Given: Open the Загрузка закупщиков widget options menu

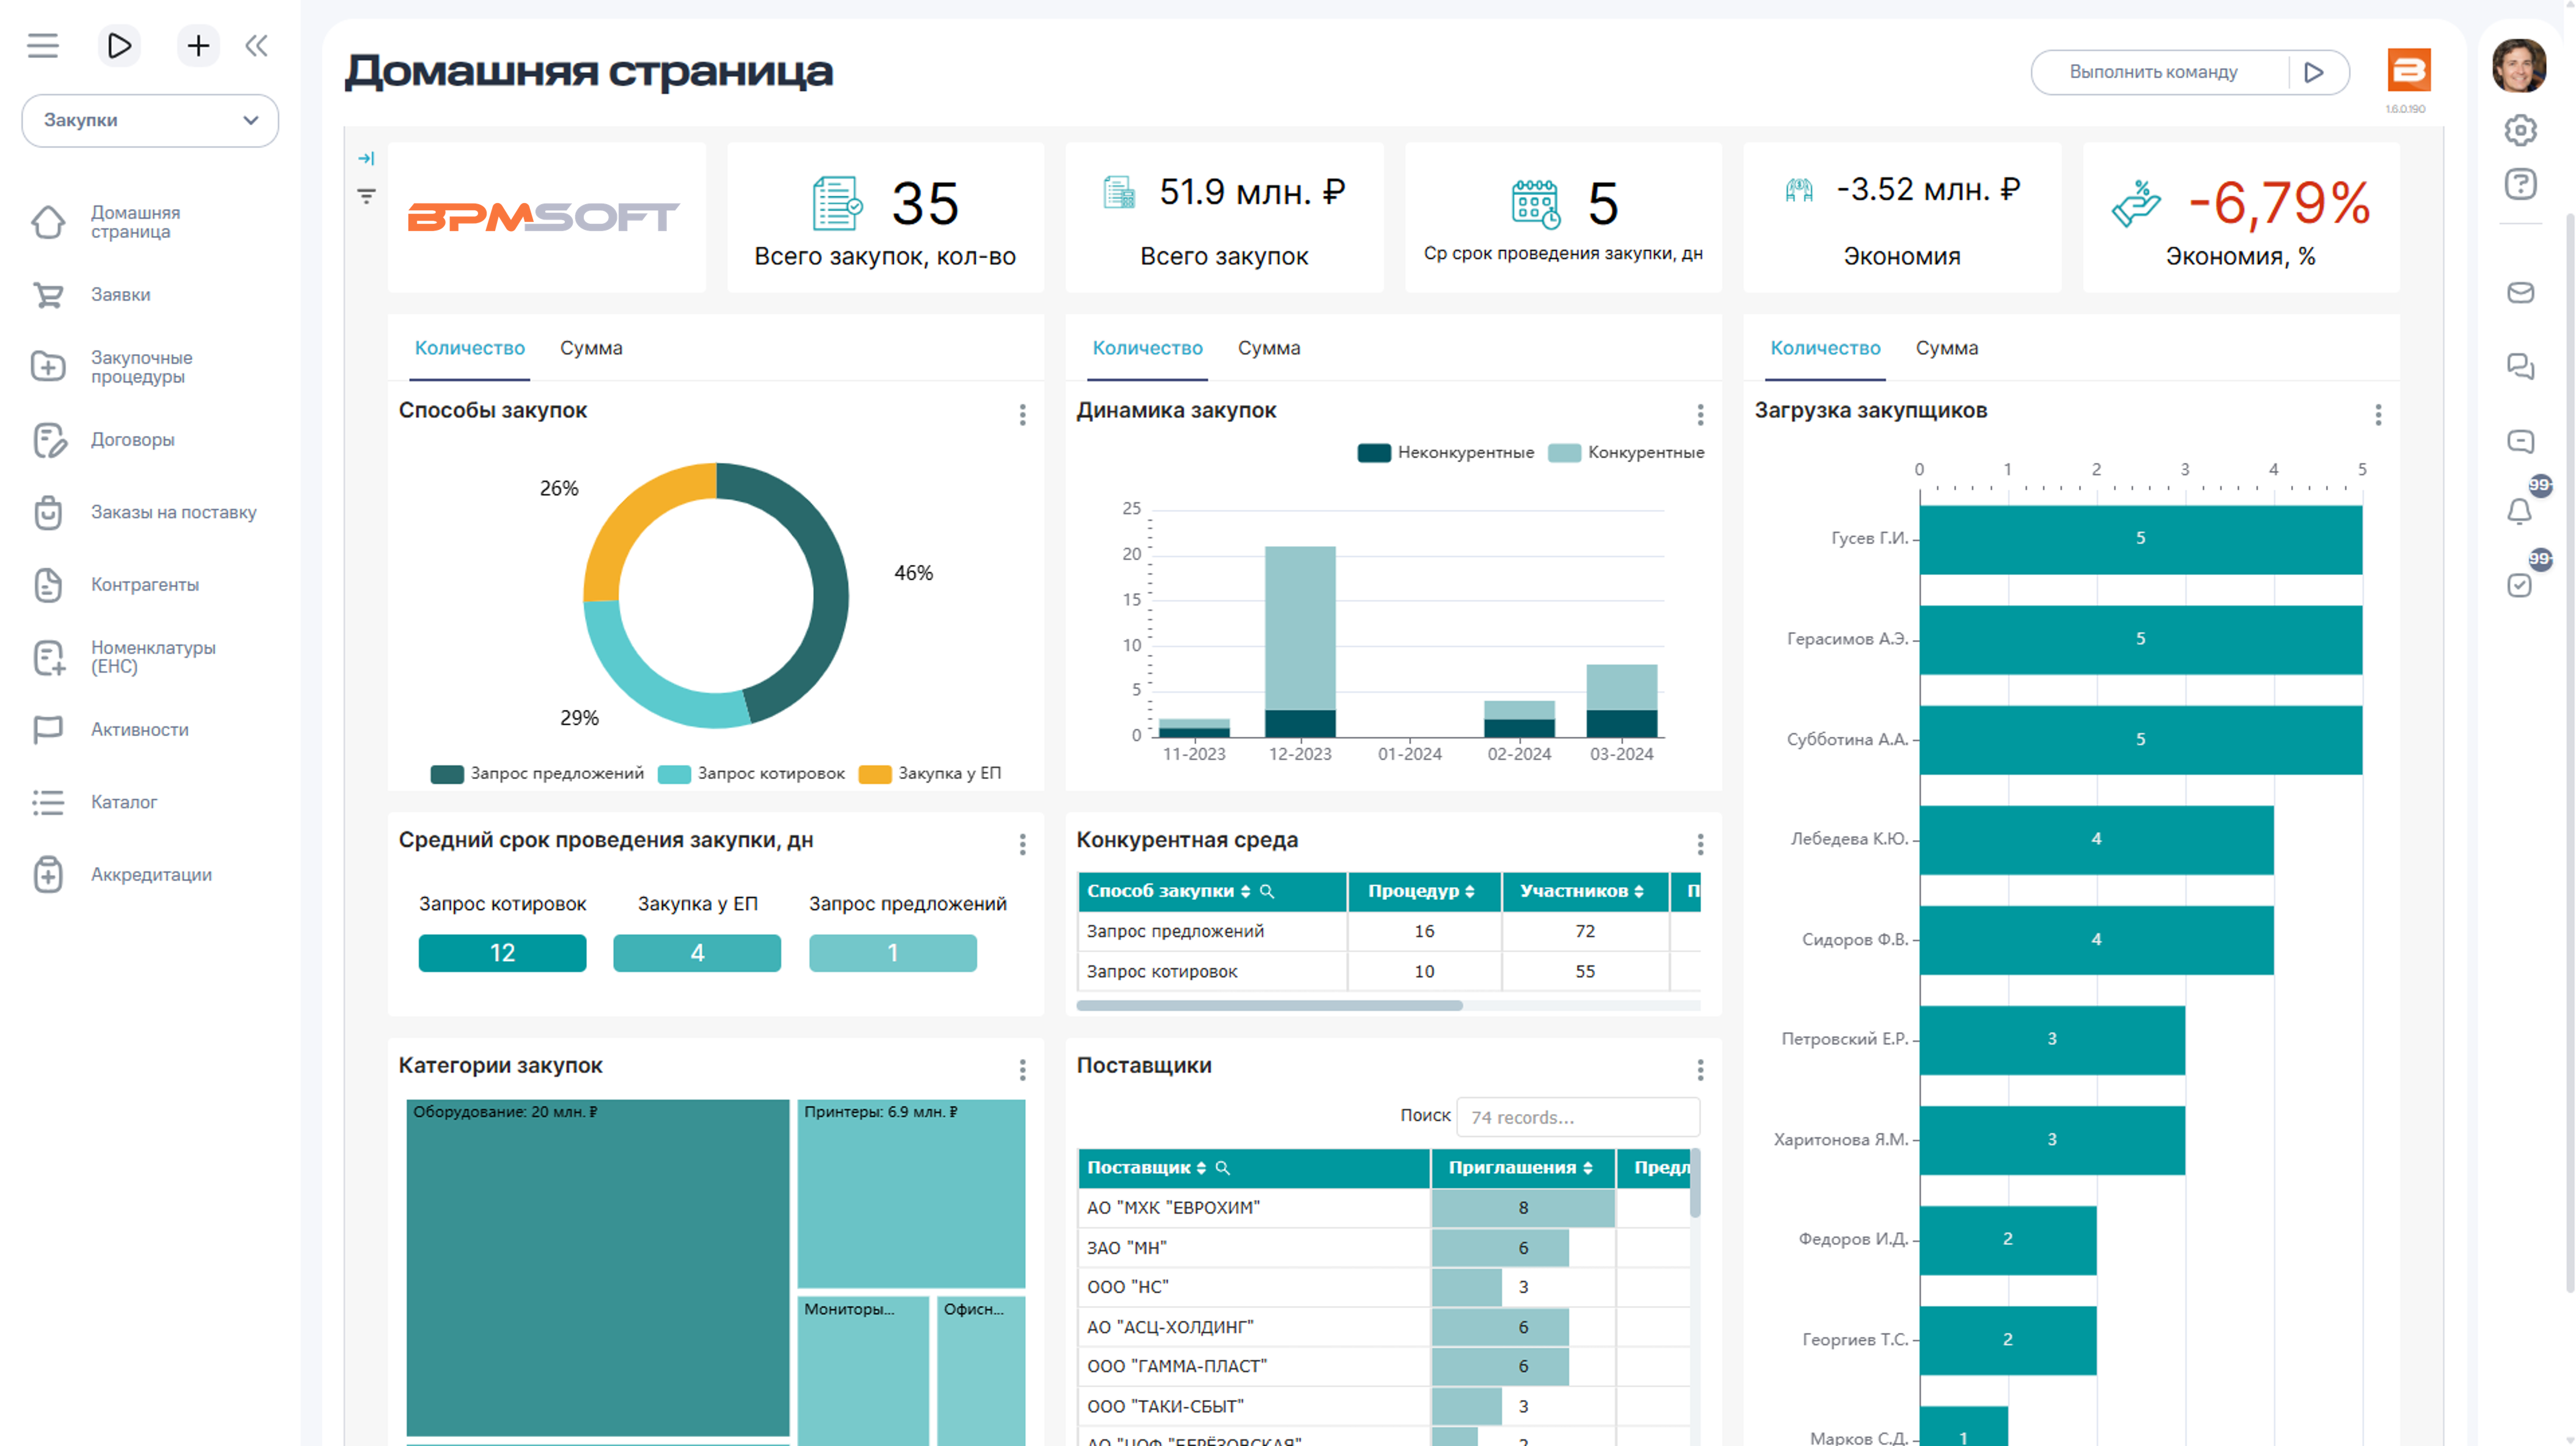Looking at the screenshot, I should point(2378,414).
